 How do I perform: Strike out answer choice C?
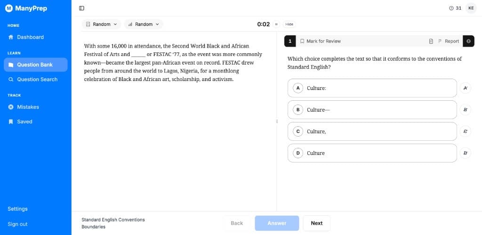(x=466, y=131)
